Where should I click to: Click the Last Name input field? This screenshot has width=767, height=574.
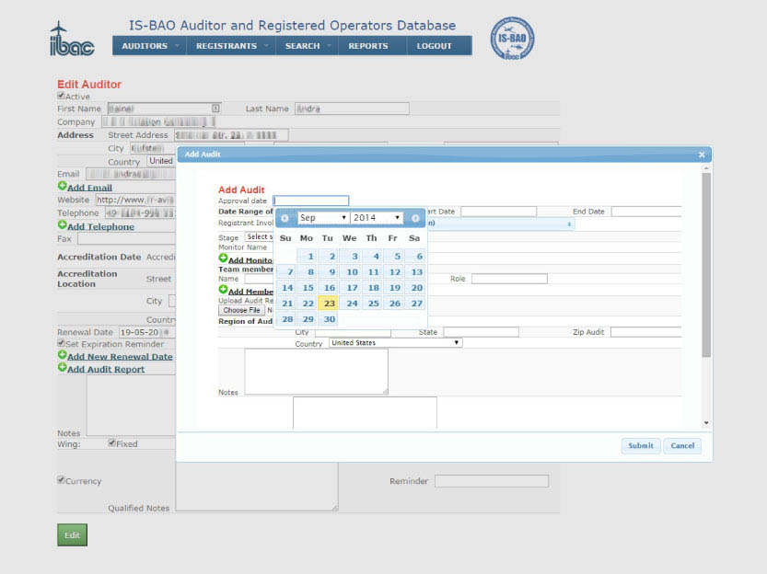coord(352,109)
